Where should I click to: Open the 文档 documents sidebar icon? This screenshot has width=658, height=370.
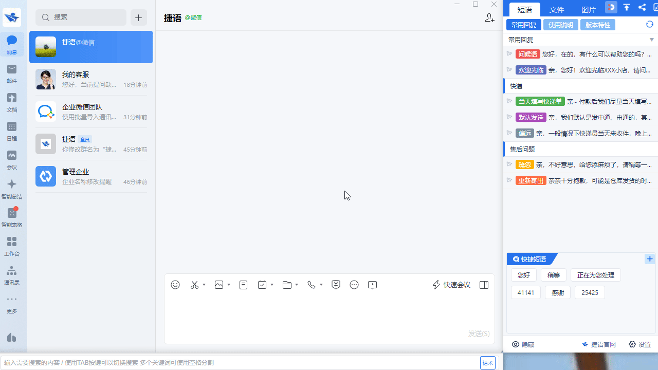coord(12,102)
